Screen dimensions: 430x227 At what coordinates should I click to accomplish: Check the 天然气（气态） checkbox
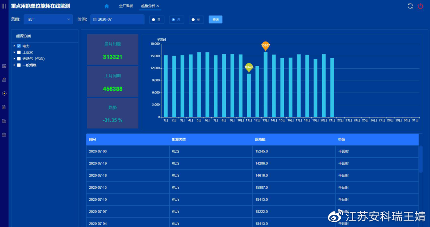(x=19, y=59)
